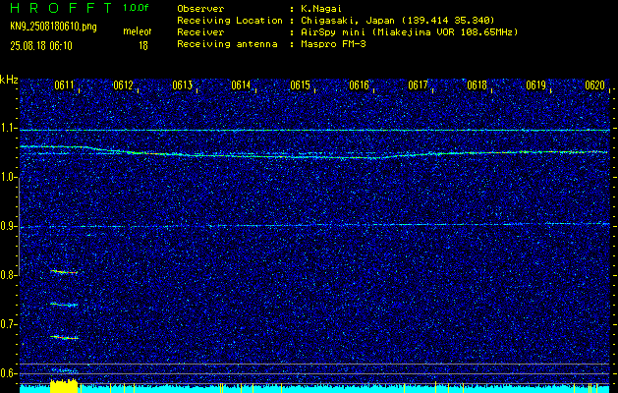The height and width of the screenshot is (393, 618).
Task: Click the Maspro FM-3 antenna text
Action: (333, 44)
